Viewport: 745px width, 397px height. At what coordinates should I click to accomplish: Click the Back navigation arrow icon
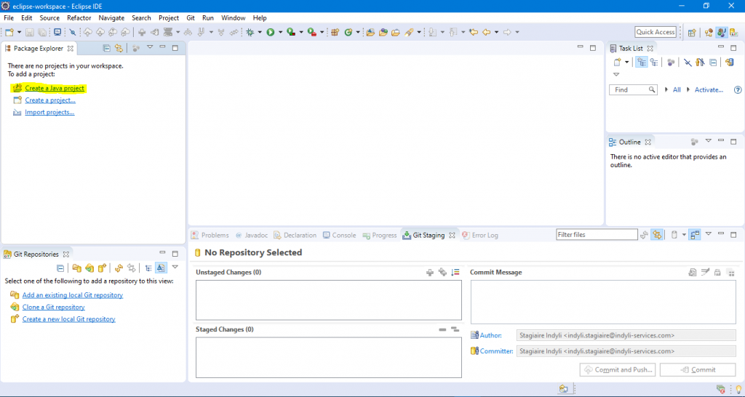coord(486,32)
